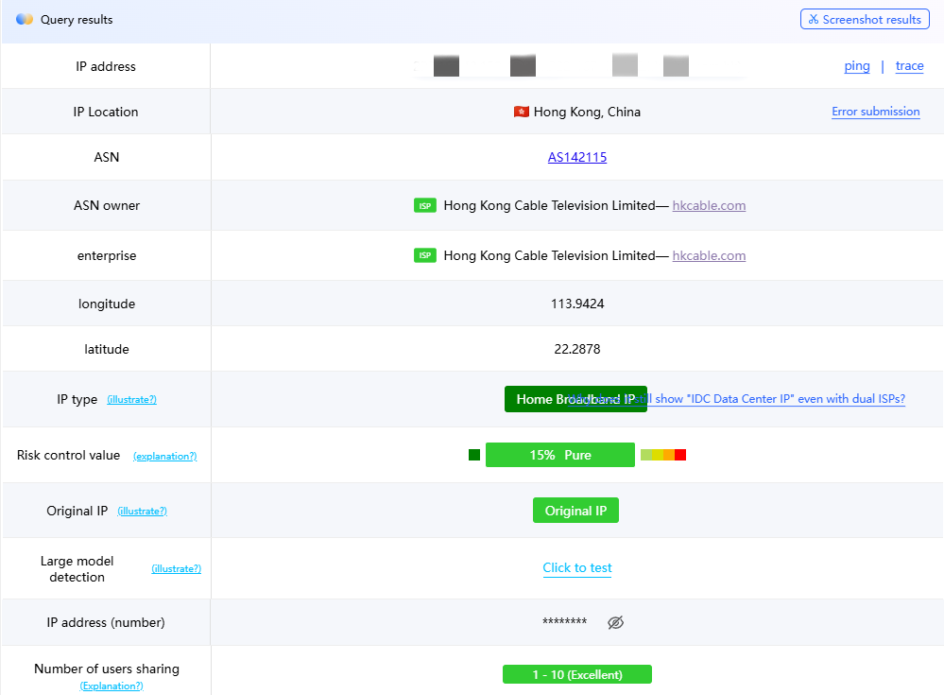The width and height of the screenshot is (944, 695).
Task: Click the green ISP badge beside ASN owner
Action: [x=424, y=205]
